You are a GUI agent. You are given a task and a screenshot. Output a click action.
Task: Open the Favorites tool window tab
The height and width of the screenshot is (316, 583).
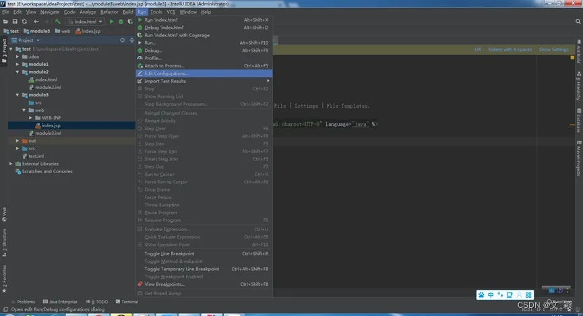pos(4,279)
